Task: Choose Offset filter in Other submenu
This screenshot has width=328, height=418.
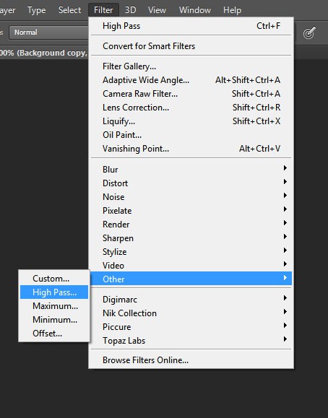Action: (54, 334)
